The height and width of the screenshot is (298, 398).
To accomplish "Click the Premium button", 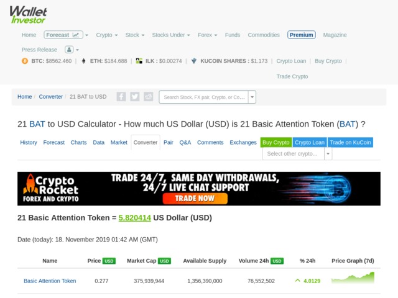I will coord(302,35).
